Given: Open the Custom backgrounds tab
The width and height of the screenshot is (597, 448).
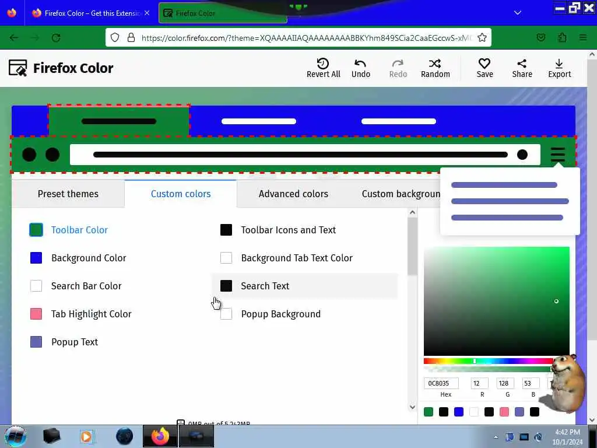Looking at the screenshot, I should [x=401, y=194].
